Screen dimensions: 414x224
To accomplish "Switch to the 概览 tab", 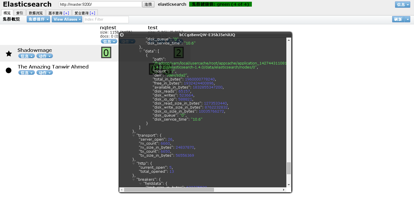I will (x=7, y=13).
